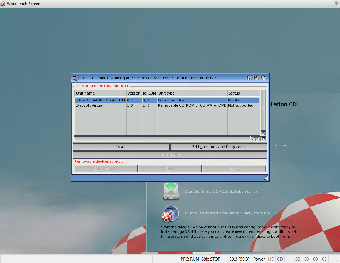Click the greyed-out Inject button
This screenshot has height=263, width=340.
[234, 169]
